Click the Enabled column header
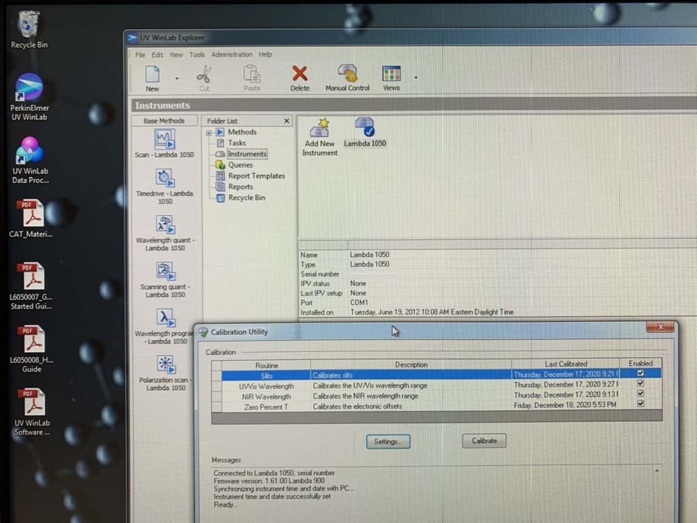Screen dimensions: 697x523 pos(641,364)
